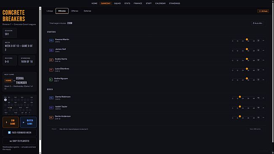
Task: Click the All Auto button
Action: (263, 11)
